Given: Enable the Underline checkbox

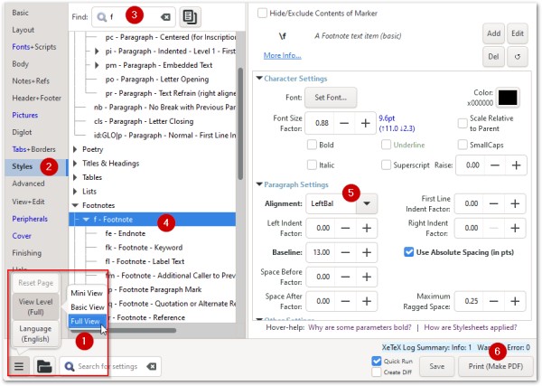Looking at the screenshot, I should click(386, 145).
